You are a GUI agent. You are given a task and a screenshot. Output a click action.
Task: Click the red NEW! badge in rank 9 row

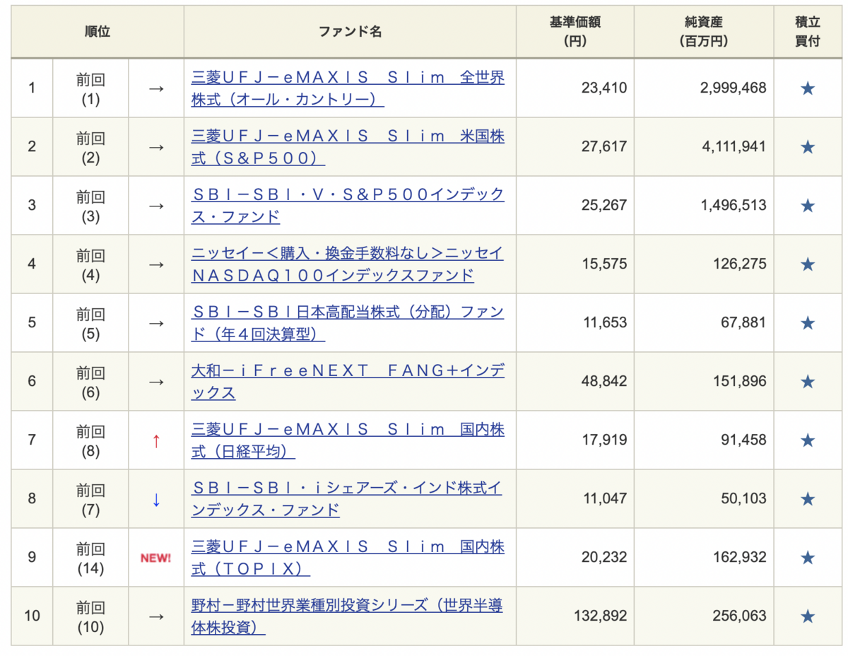pyautogui.click(x=155, y=558)
